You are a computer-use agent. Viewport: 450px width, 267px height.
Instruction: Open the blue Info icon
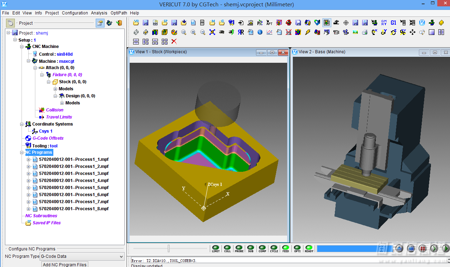click(260, 32)
